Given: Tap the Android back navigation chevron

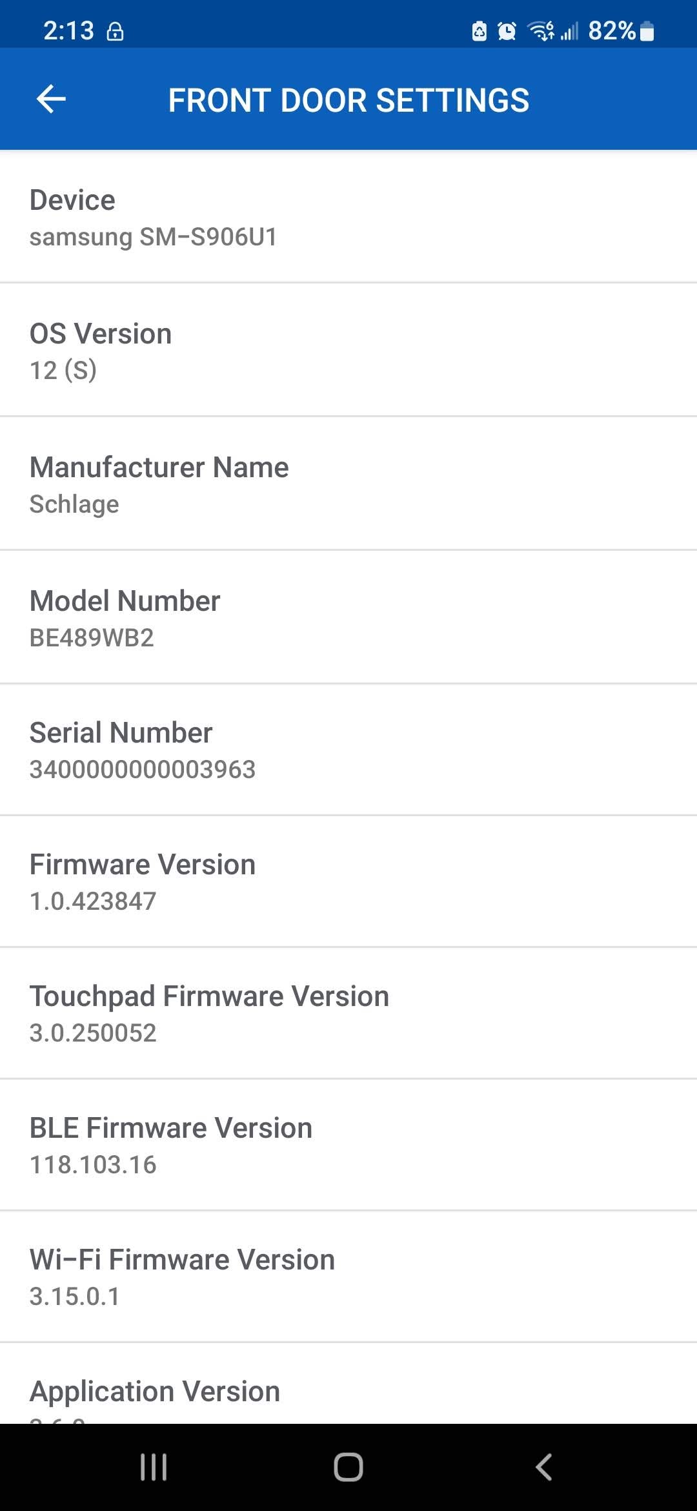Looking at the screenshot, I should pos(543,1467).
